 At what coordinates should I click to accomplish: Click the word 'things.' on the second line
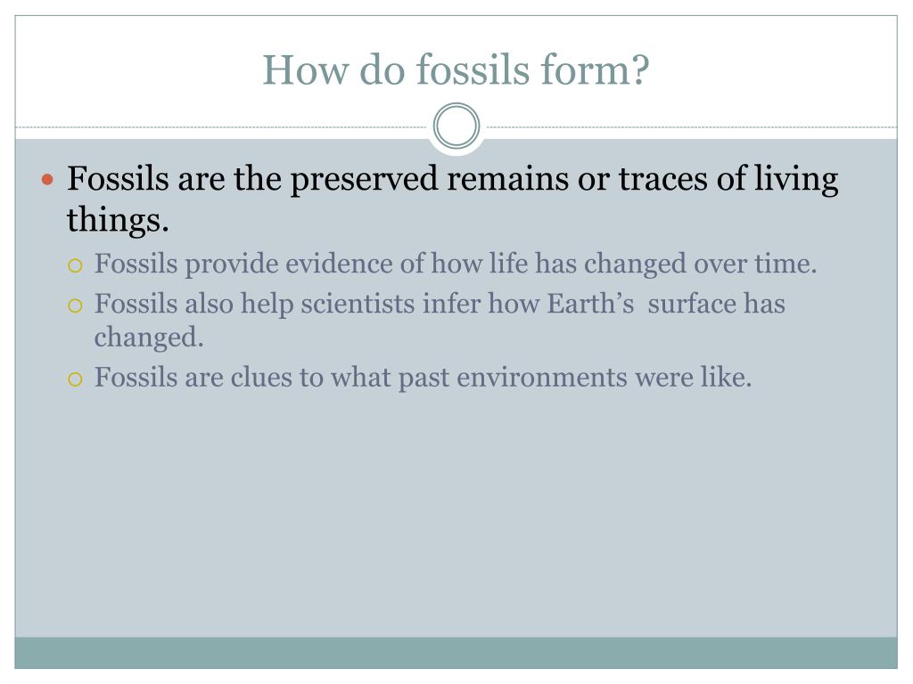click(x=118, y=221)
